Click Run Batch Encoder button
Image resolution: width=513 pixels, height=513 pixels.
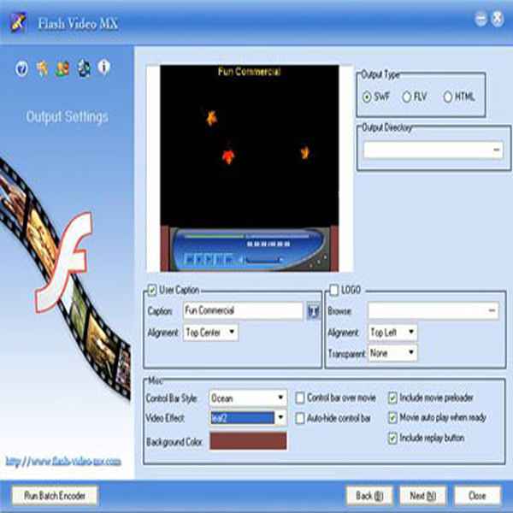55,496
